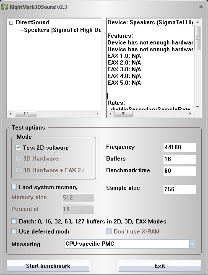Screen dimensions: 208x275
Task: Click right arrow of info panel horizontal scrollbar
Action: (190, 114)
